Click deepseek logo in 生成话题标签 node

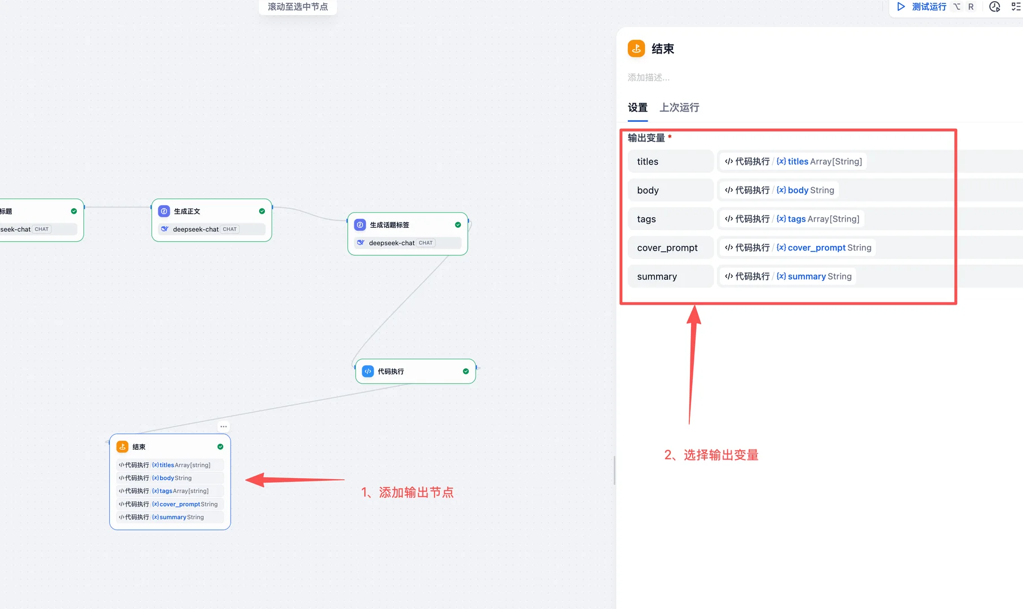(361, 242)
